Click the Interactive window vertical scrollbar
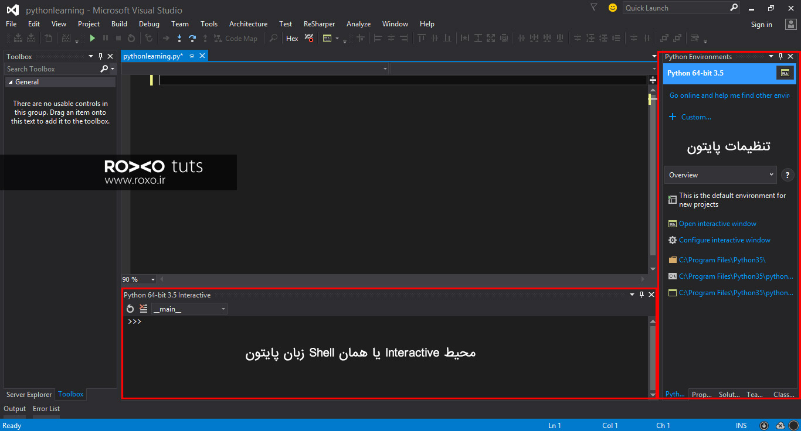The height and width of the screenshot is (431, 801). pos(653,358)
